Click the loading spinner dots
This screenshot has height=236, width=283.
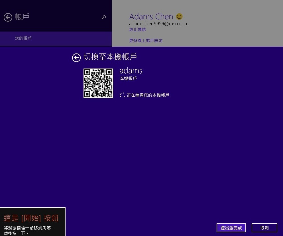pos(122,95)
